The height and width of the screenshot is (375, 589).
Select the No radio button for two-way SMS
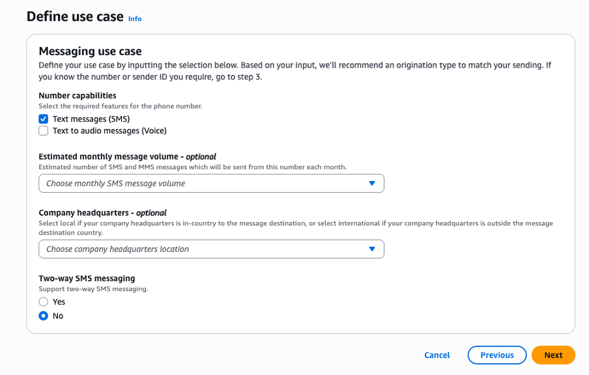tap(44, 316)
